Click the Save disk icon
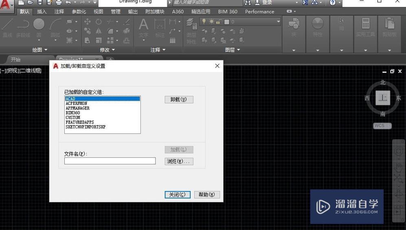This screenshot has height=230, width=406. tap(40, 2)
